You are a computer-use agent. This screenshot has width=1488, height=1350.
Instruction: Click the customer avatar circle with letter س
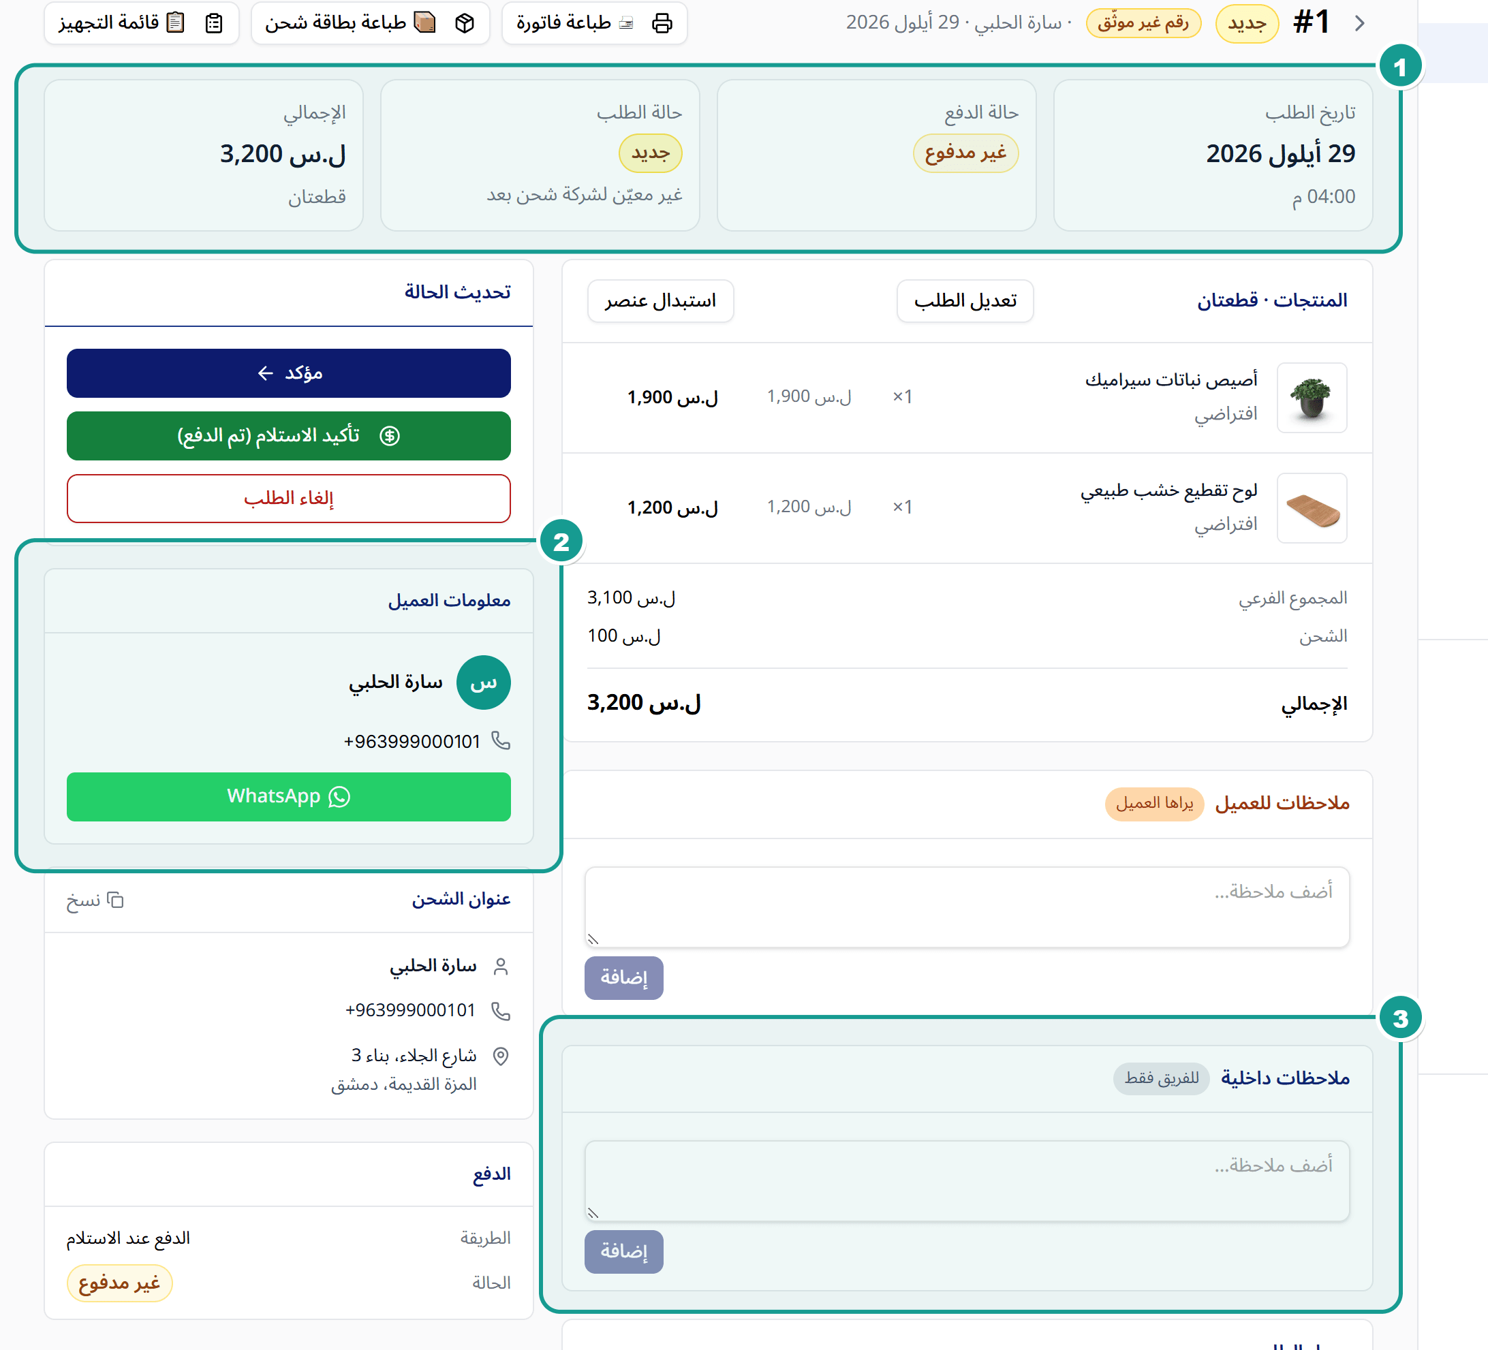pos(484,682)
